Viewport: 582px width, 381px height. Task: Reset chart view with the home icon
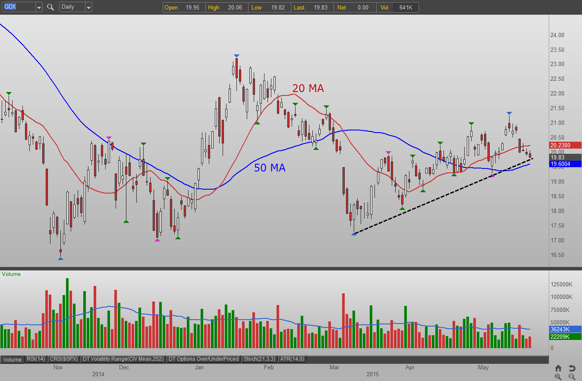coord(558,368)
